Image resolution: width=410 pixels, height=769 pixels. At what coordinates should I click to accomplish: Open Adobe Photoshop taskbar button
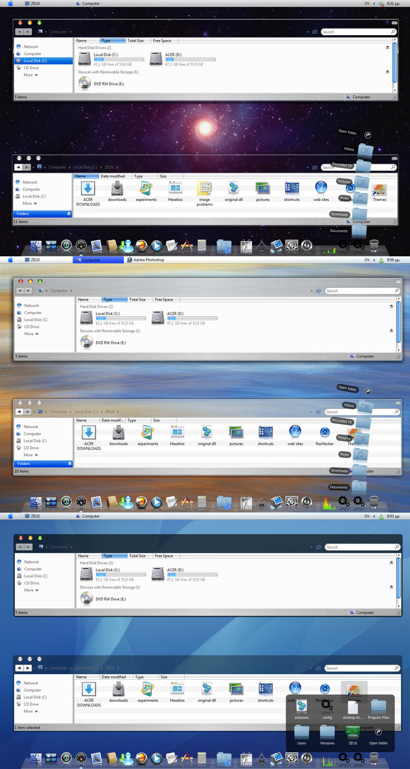[145, 259]
